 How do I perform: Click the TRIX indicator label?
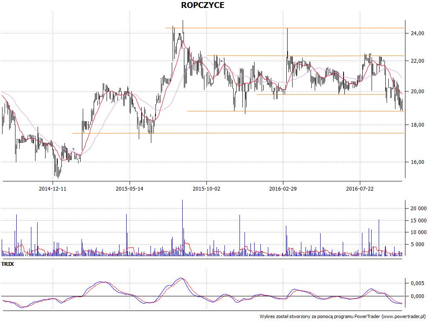coord(8,264)
